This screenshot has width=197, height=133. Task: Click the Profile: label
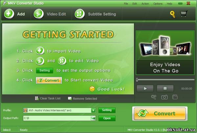(x=7, y=110)
